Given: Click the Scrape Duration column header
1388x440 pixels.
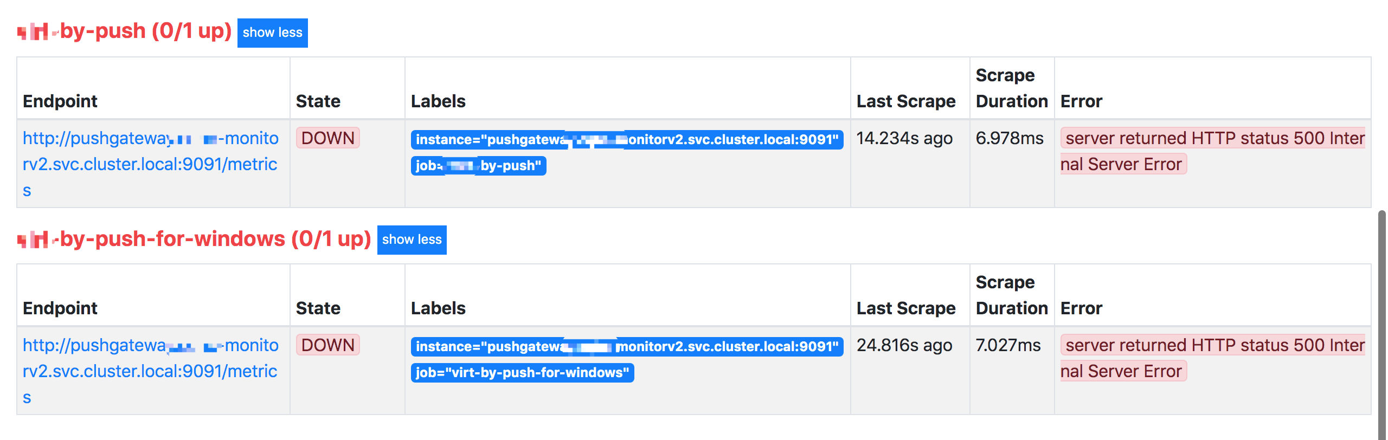Looking at the screenshot, I should pos(1012,87).
